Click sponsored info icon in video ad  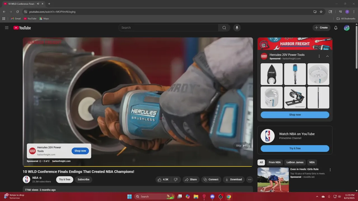click(40, 161)
